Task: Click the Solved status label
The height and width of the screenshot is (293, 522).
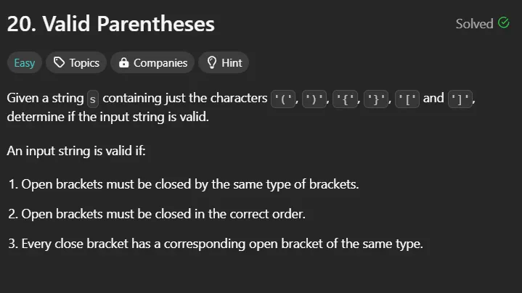Action: [474, 24]
